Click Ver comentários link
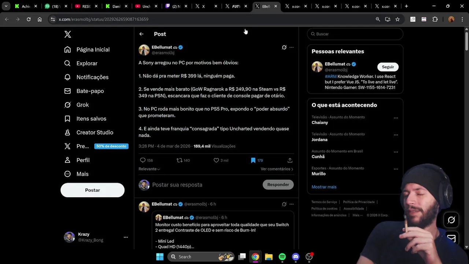 (277, 169)
